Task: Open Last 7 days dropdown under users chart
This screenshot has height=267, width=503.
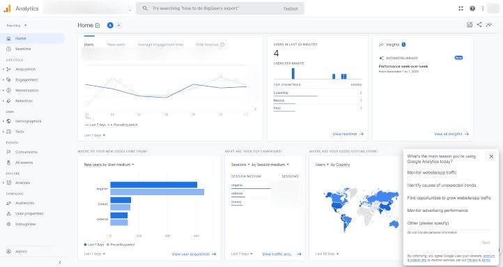Action: [95, 135]
